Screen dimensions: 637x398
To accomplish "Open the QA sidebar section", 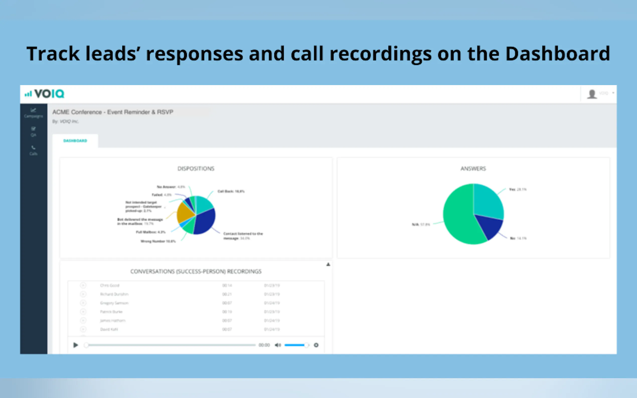I will [x=33, y=132].
